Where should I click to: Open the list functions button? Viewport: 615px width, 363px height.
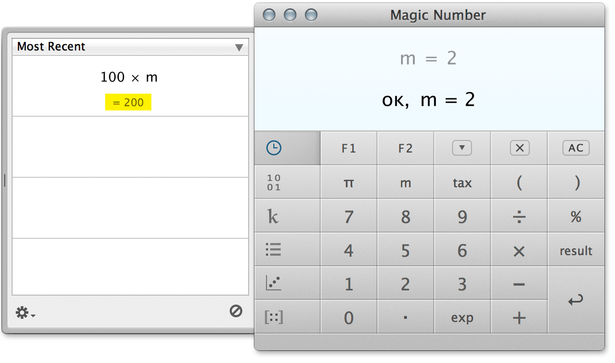[288, 250]
